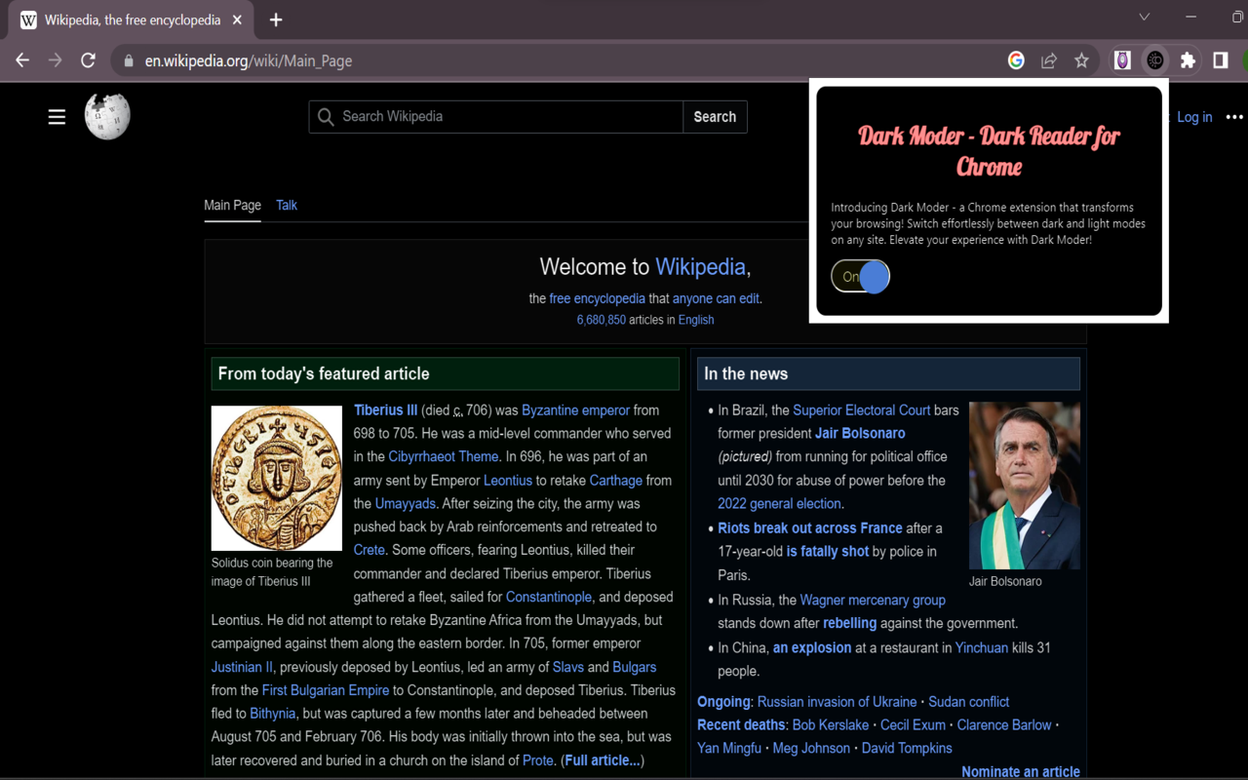Close the Wikipedia browser tab

pos(237,19)
